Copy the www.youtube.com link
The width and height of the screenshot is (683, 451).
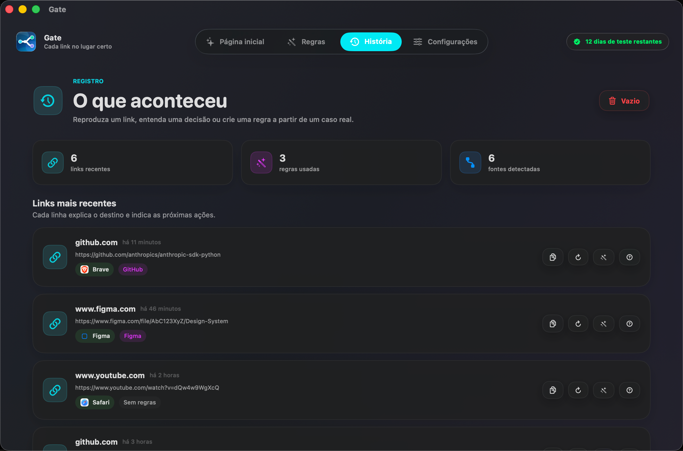[x=553, y=390]
